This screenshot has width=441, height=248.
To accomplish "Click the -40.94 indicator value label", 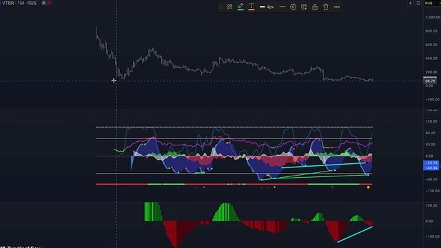I will (431, 168).
